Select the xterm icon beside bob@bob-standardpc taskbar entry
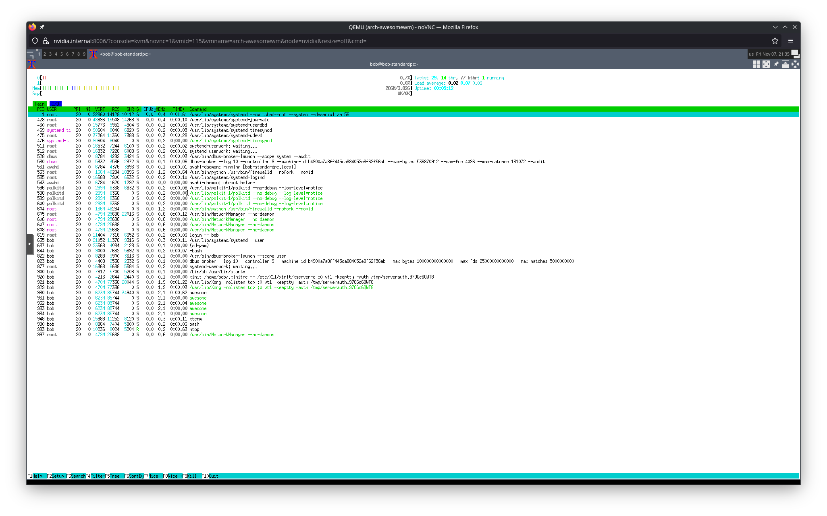 (93, 54)
